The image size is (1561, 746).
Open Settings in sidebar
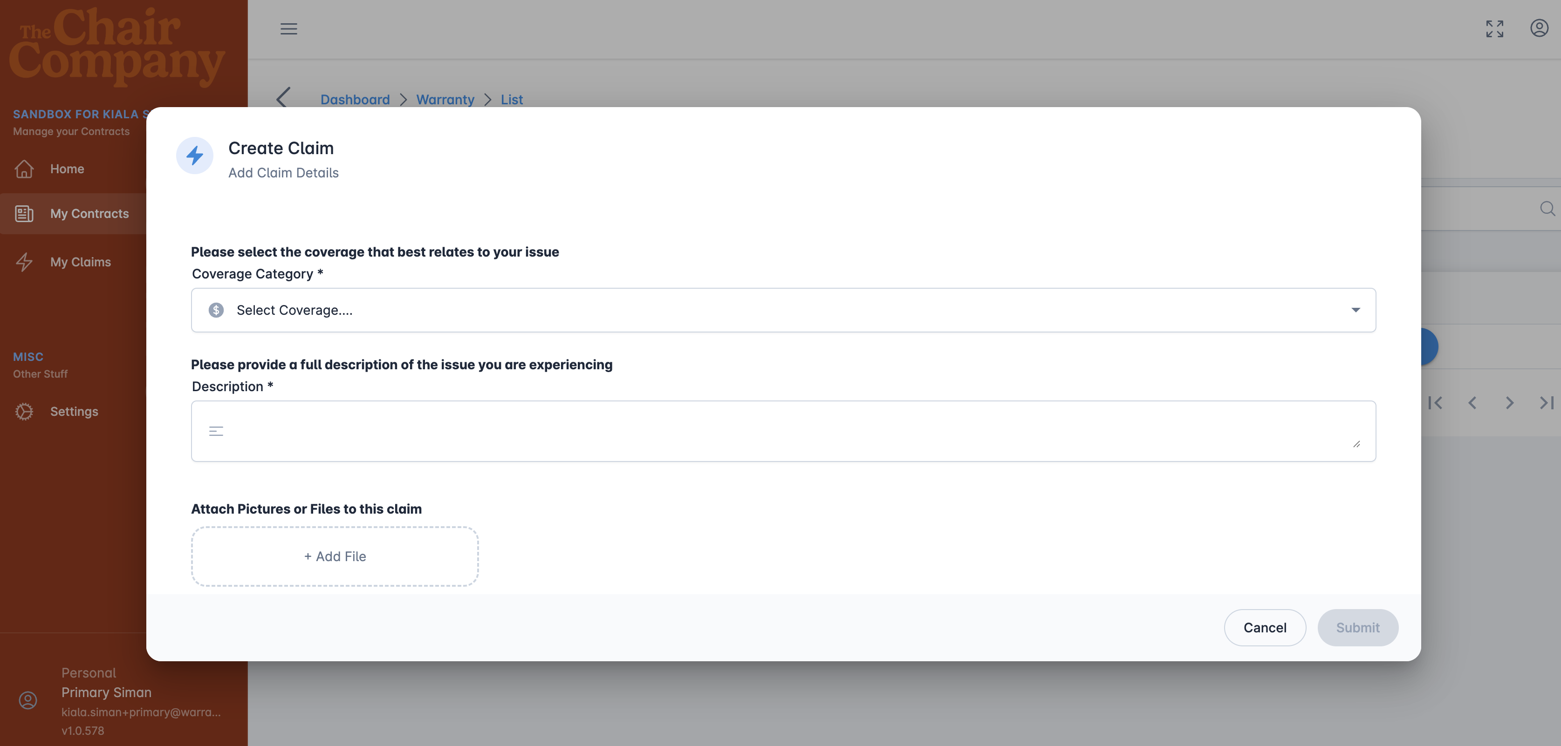point(73,412)
